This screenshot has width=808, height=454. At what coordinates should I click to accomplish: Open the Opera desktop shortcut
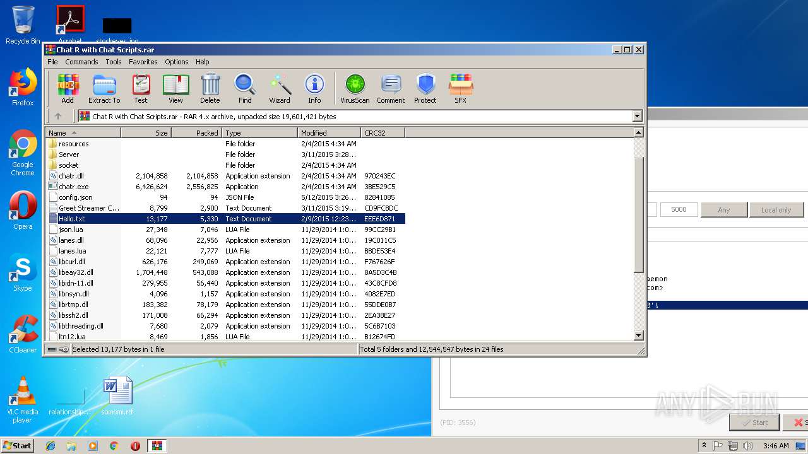click(x=23, y=211)
